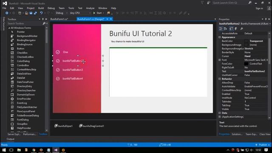Switch to the BunifuForm1.cs tab

point(59,19)
